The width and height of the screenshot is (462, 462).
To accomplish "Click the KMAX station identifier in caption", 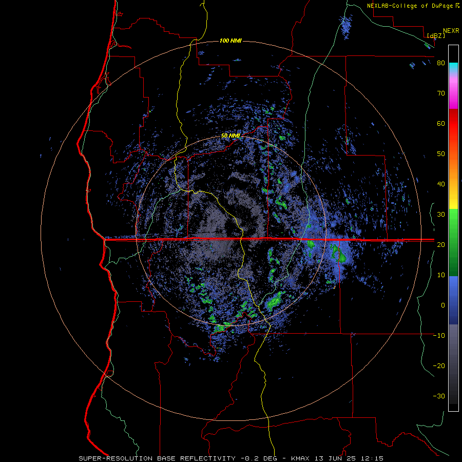I will point(301,458).
